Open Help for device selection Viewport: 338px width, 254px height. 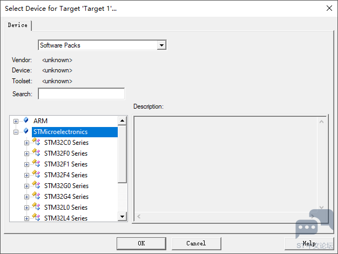click(x=309, y=243)
